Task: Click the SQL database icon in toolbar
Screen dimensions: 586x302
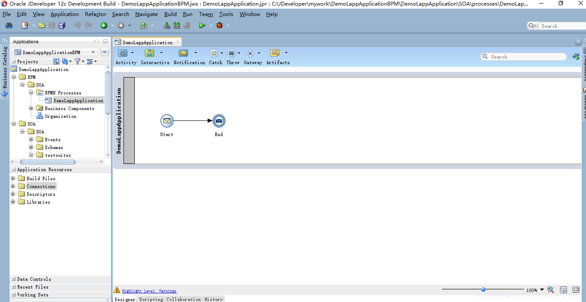Action: pyautogui.click(x=144, y=26)
